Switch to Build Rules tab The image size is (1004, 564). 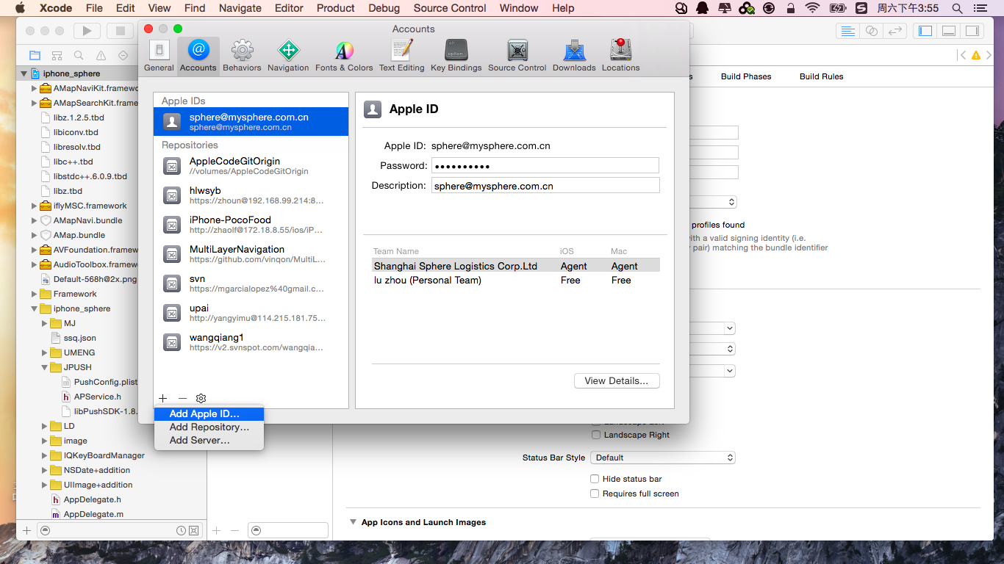822,76
